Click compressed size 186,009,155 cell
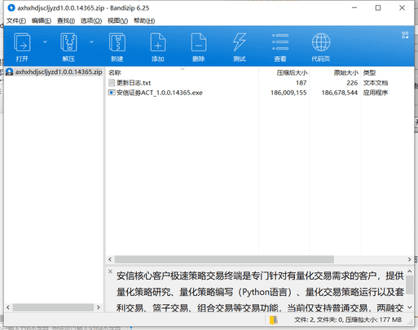This screenshot has width=418, height=330. [288, 93]
